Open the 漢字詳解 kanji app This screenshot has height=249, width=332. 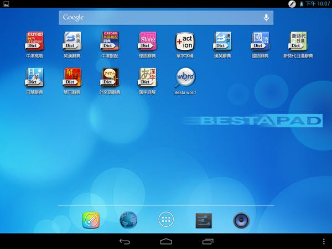147,77
